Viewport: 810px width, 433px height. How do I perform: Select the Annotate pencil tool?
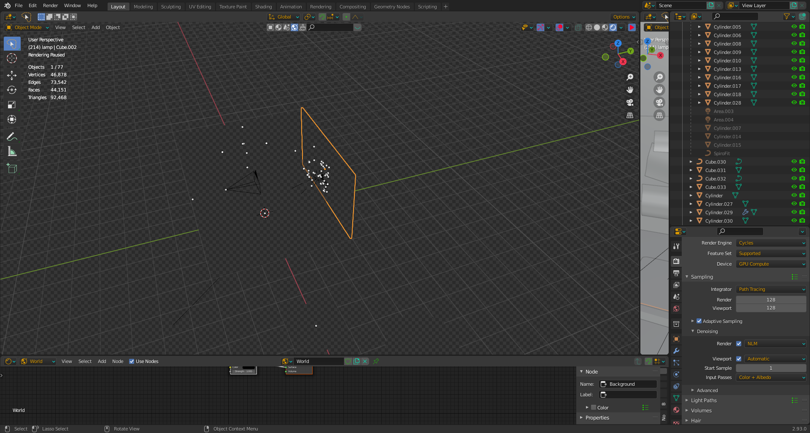(12, 137)
